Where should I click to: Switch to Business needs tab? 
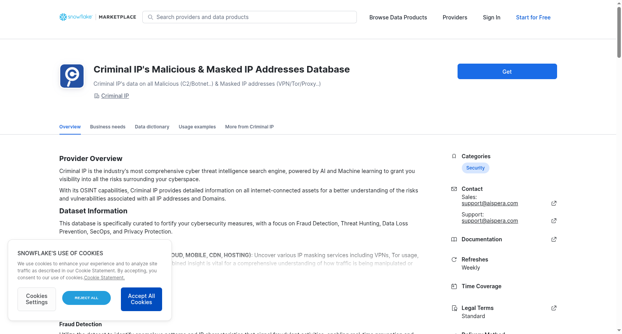tap(108, 127)
